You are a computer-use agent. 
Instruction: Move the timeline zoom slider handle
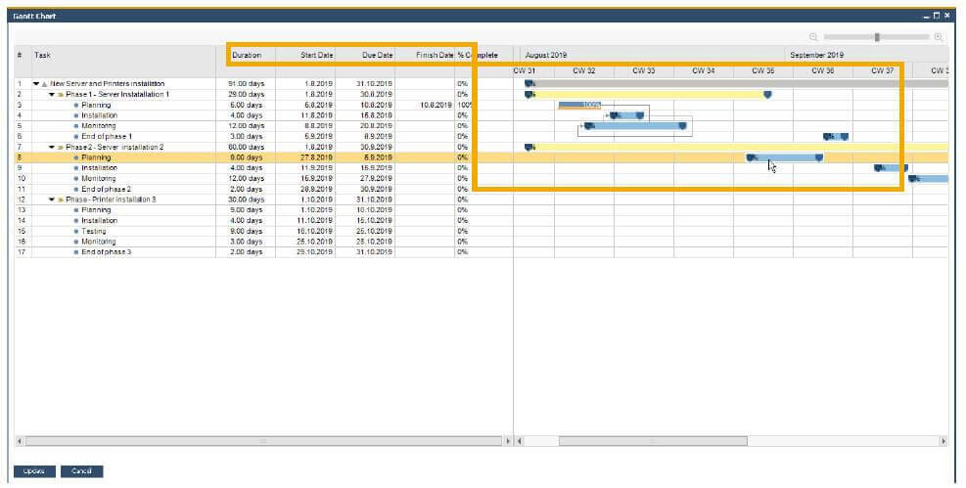877,37
